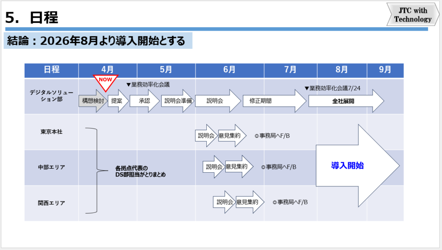Select the ▼業務効率化会議7/24 marker
442x250 pixels.
tap(332, 88)
